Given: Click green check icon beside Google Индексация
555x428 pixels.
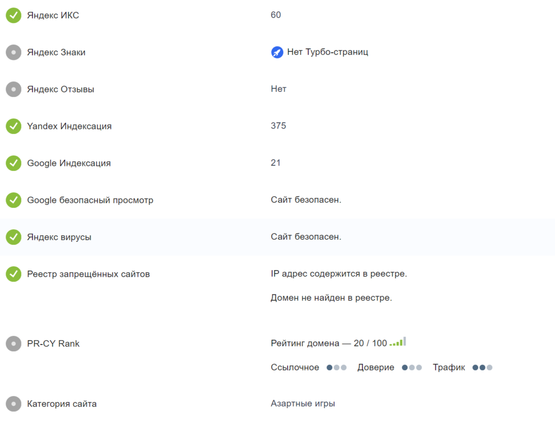Looking at the screenshot, I should pyautogui.click(x=13, y=163).
